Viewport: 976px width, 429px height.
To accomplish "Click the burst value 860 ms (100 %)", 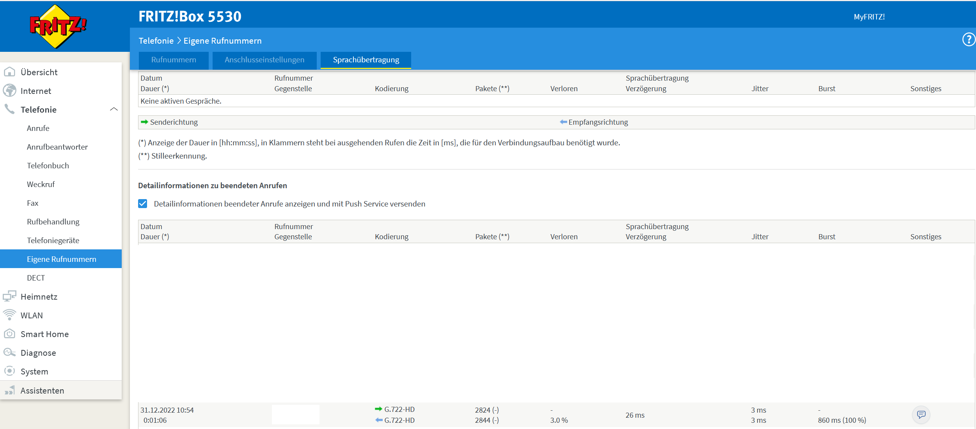I will click(842, 420).
